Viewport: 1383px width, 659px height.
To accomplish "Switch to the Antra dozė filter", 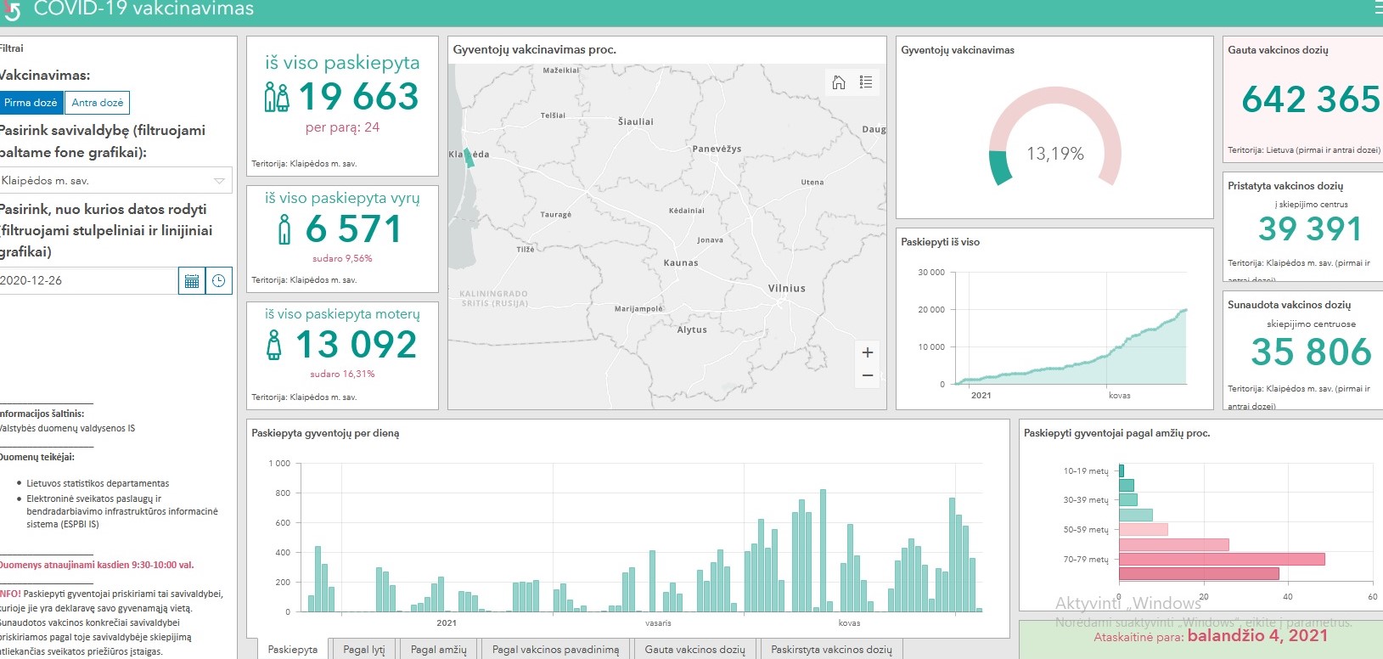I will pos(98,103).
